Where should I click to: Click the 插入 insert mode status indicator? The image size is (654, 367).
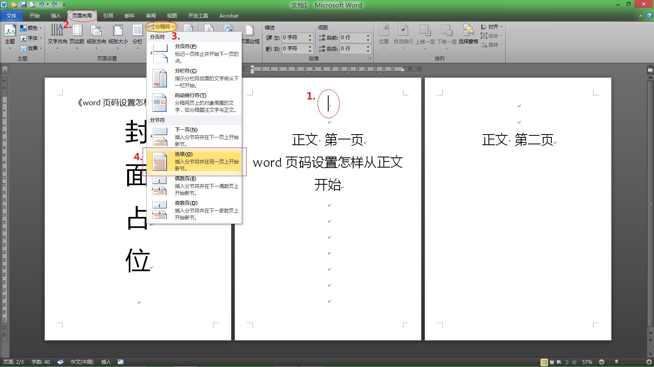point(105,362)
